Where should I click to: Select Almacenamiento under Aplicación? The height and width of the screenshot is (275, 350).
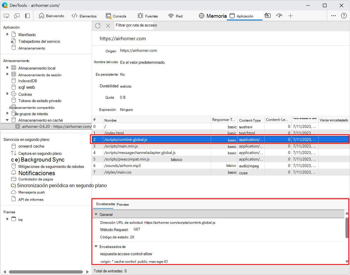[x=32, y=48]
